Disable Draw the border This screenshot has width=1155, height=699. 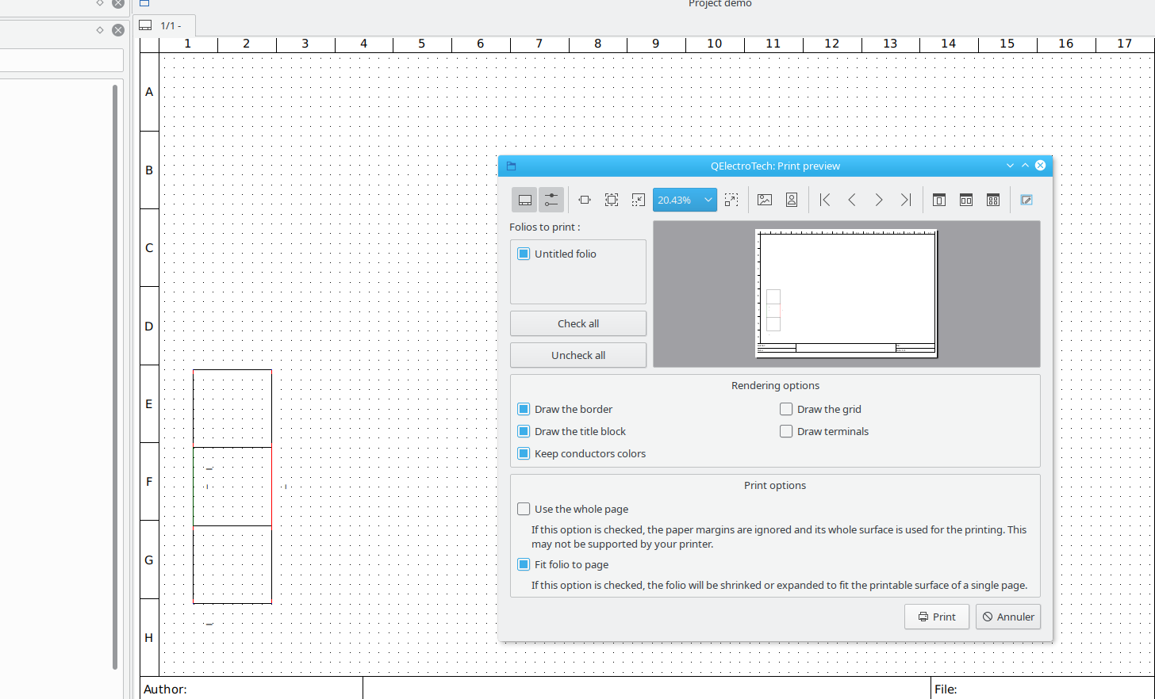[x=524, y=409]
